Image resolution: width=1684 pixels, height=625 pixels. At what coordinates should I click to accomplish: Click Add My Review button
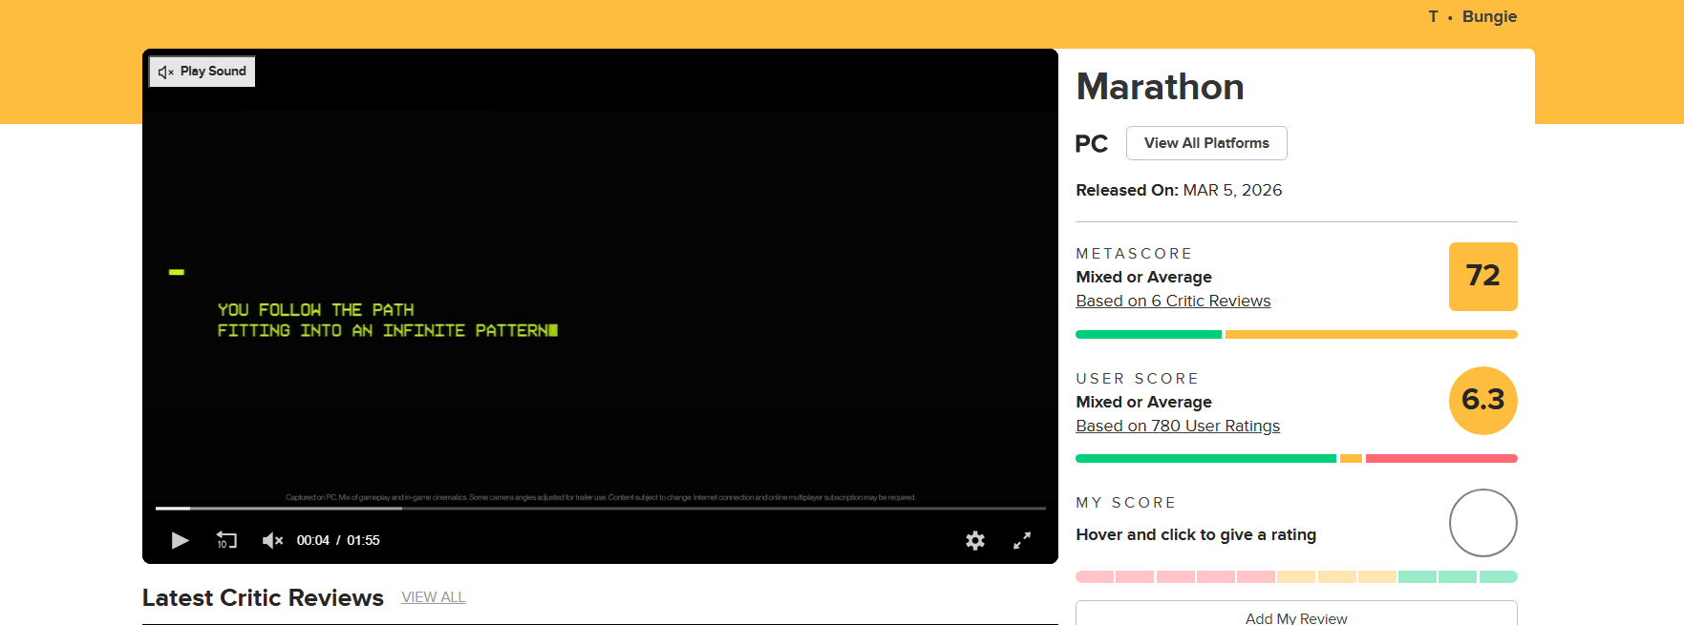tap(1296, 615)
